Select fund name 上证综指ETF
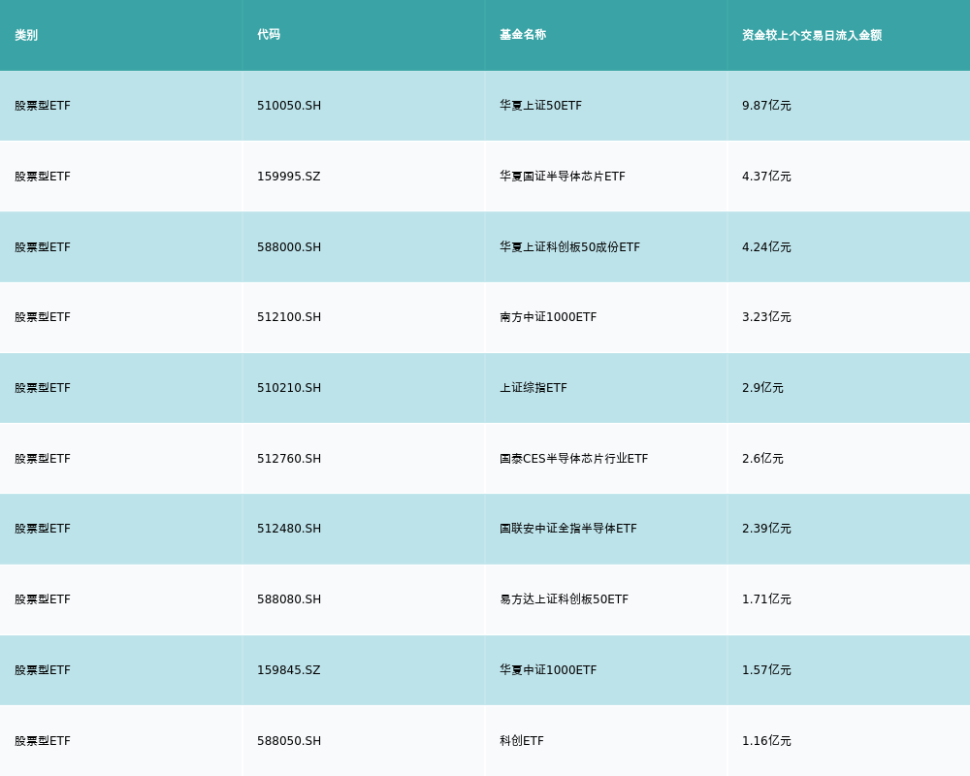Image resolution: width=970 pixels, height=776 pixels. tap(533, 388)
